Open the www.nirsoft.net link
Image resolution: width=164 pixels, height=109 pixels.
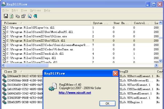[75, 93]
